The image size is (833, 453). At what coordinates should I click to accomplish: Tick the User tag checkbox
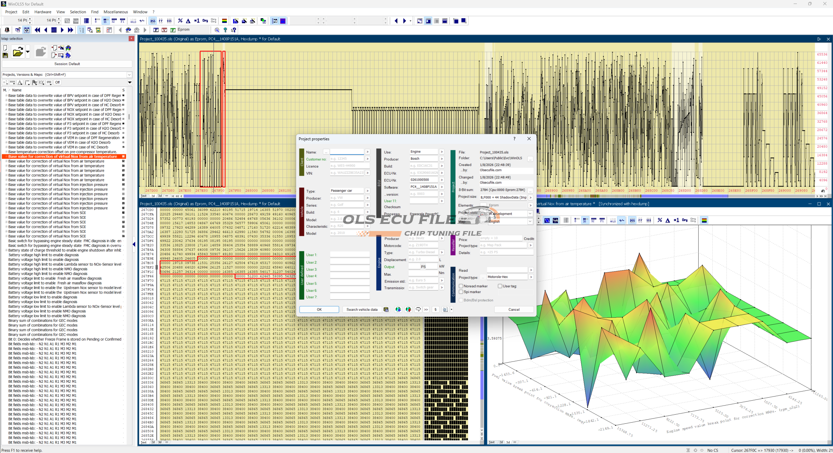(x=500, y=286)
